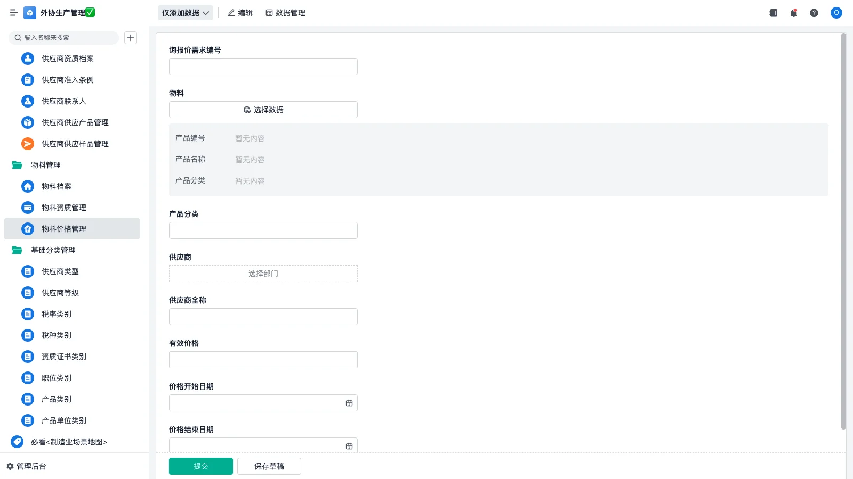Open 供应商供应产品管理 via its sidebar icon
The height and width of the screenshot is (479, 853).
click(28, 122)
